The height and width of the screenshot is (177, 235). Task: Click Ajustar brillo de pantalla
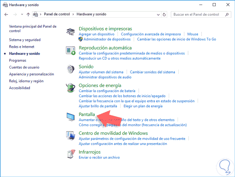tap(98, 106)
